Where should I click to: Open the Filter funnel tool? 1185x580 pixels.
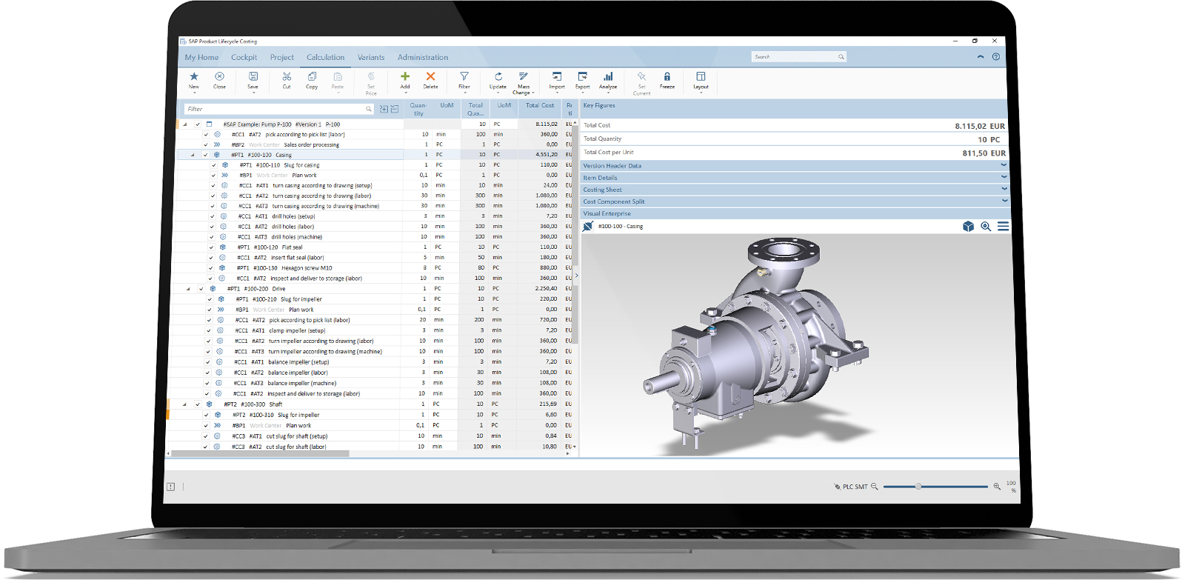[x=464, y=77]
